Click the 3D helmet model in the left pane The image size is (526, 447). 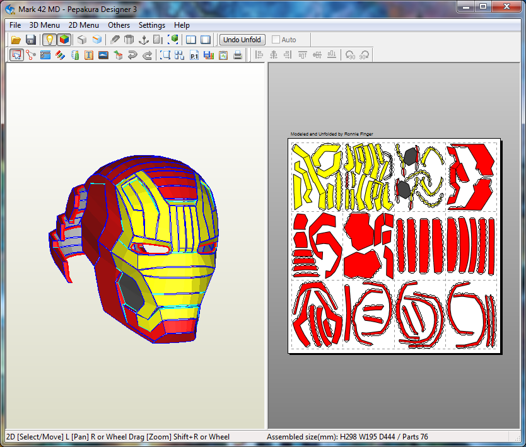134,249
